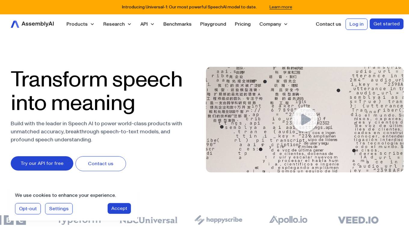This screenshot has height=229, width=409.
Task: Expand the Research dropdown chevron
Action: (x=129, y=24)
